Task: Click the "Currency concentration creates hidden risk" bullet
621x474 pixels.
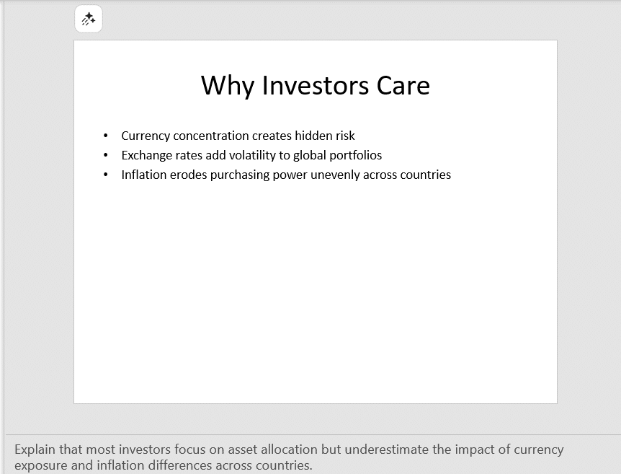Action: (238, 136)
